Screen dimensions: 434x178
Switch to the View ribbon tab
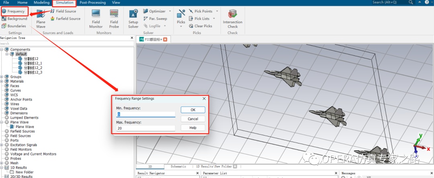(116, 2)
